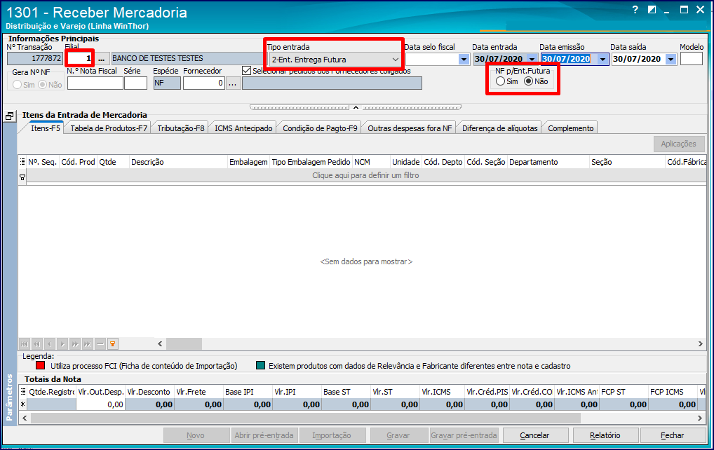
Task: Click the items grid horizontal scrollbar thumb
Action: coord(184,344)
